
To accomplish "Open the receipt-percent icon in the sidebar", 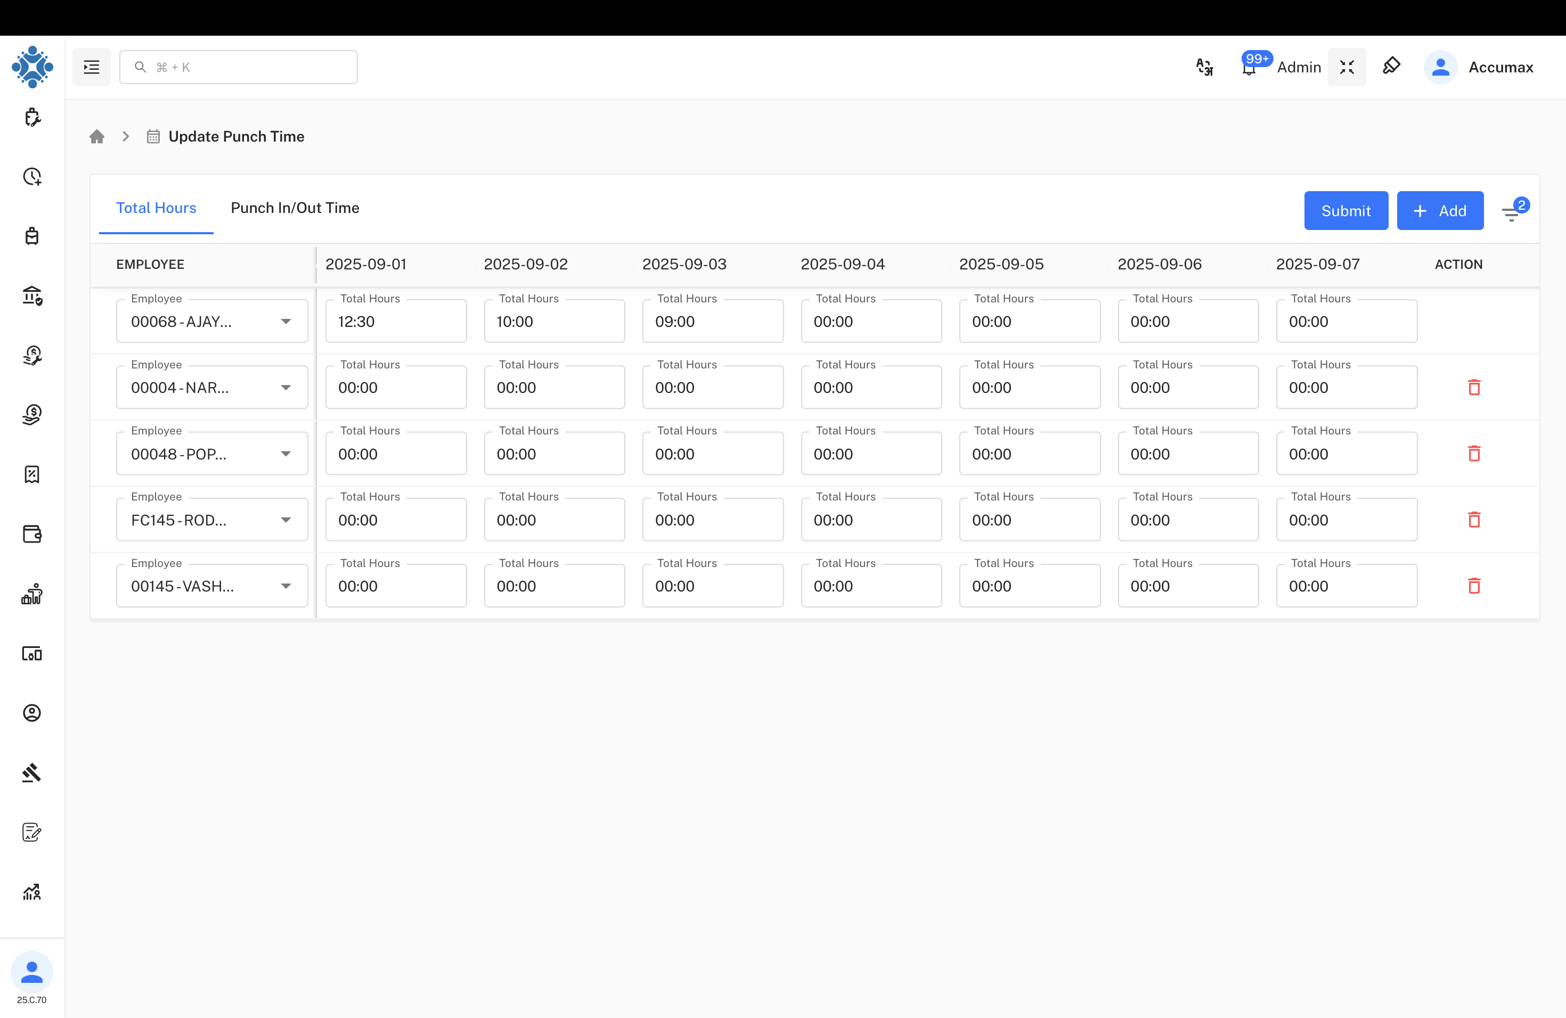I will 32,474.
